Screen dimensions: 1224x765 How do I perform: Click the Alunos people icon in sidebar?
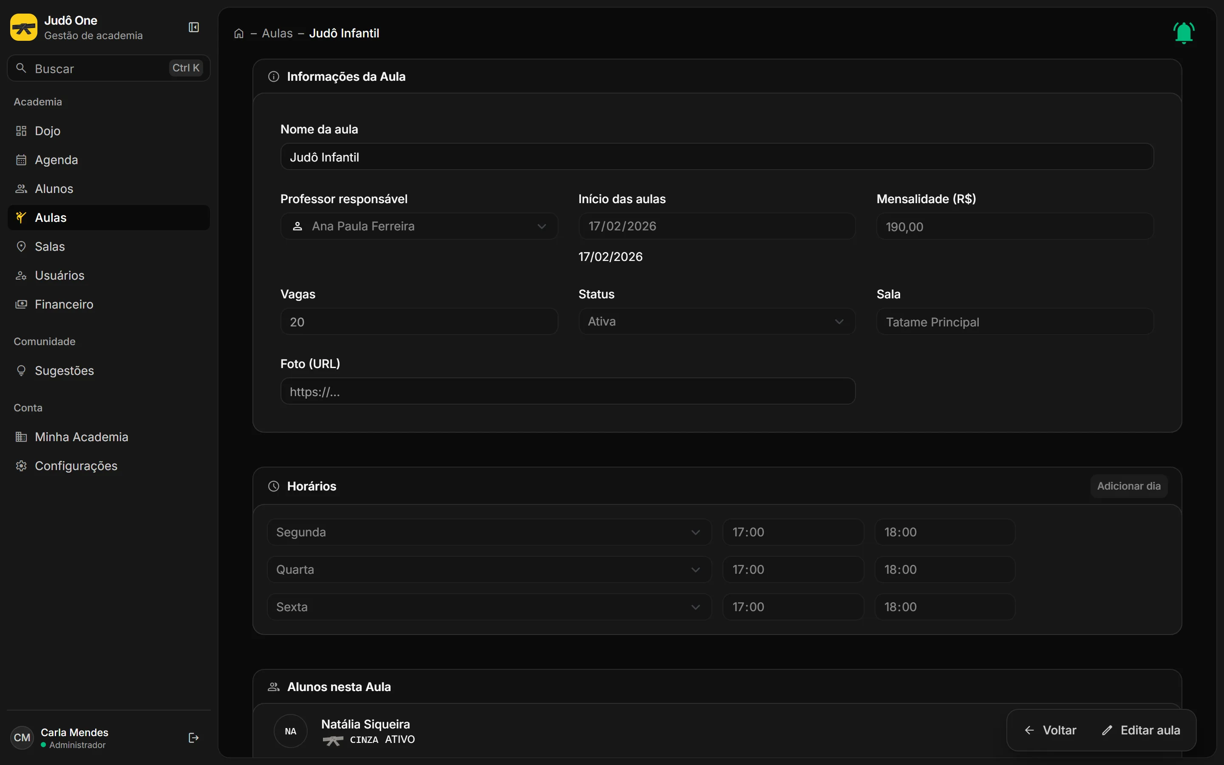(21, 189)
